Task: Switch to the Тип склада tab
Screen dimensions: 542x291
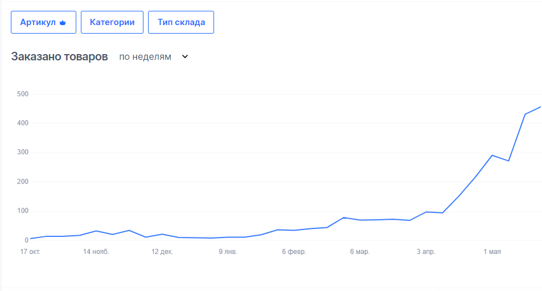Action: click(181, 22)
